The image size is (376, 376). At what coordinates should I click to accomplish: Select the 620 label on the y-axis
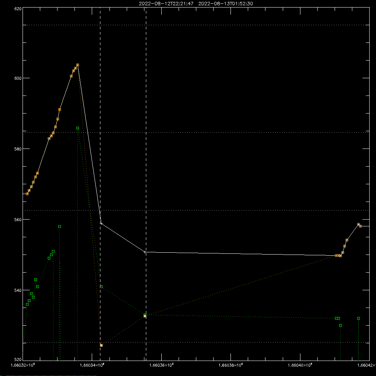tap(18, 9)
